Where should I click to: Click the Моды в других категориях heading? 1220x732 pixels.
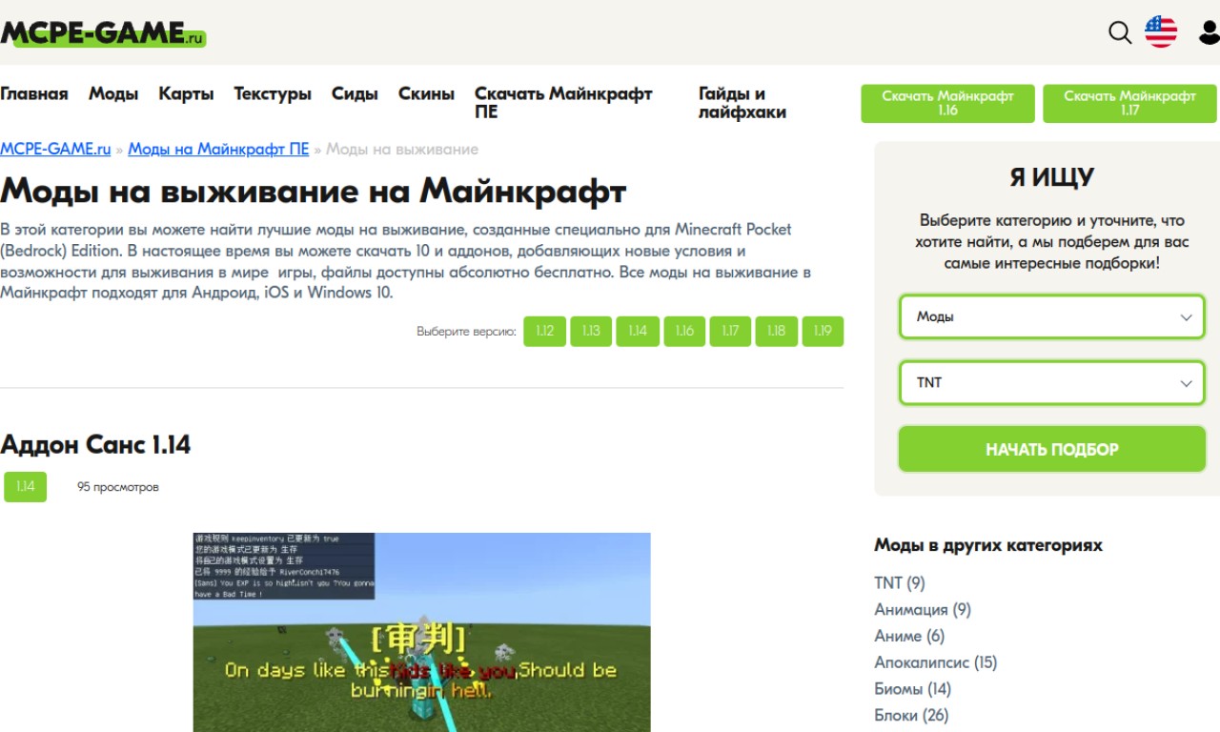[988, 545]
